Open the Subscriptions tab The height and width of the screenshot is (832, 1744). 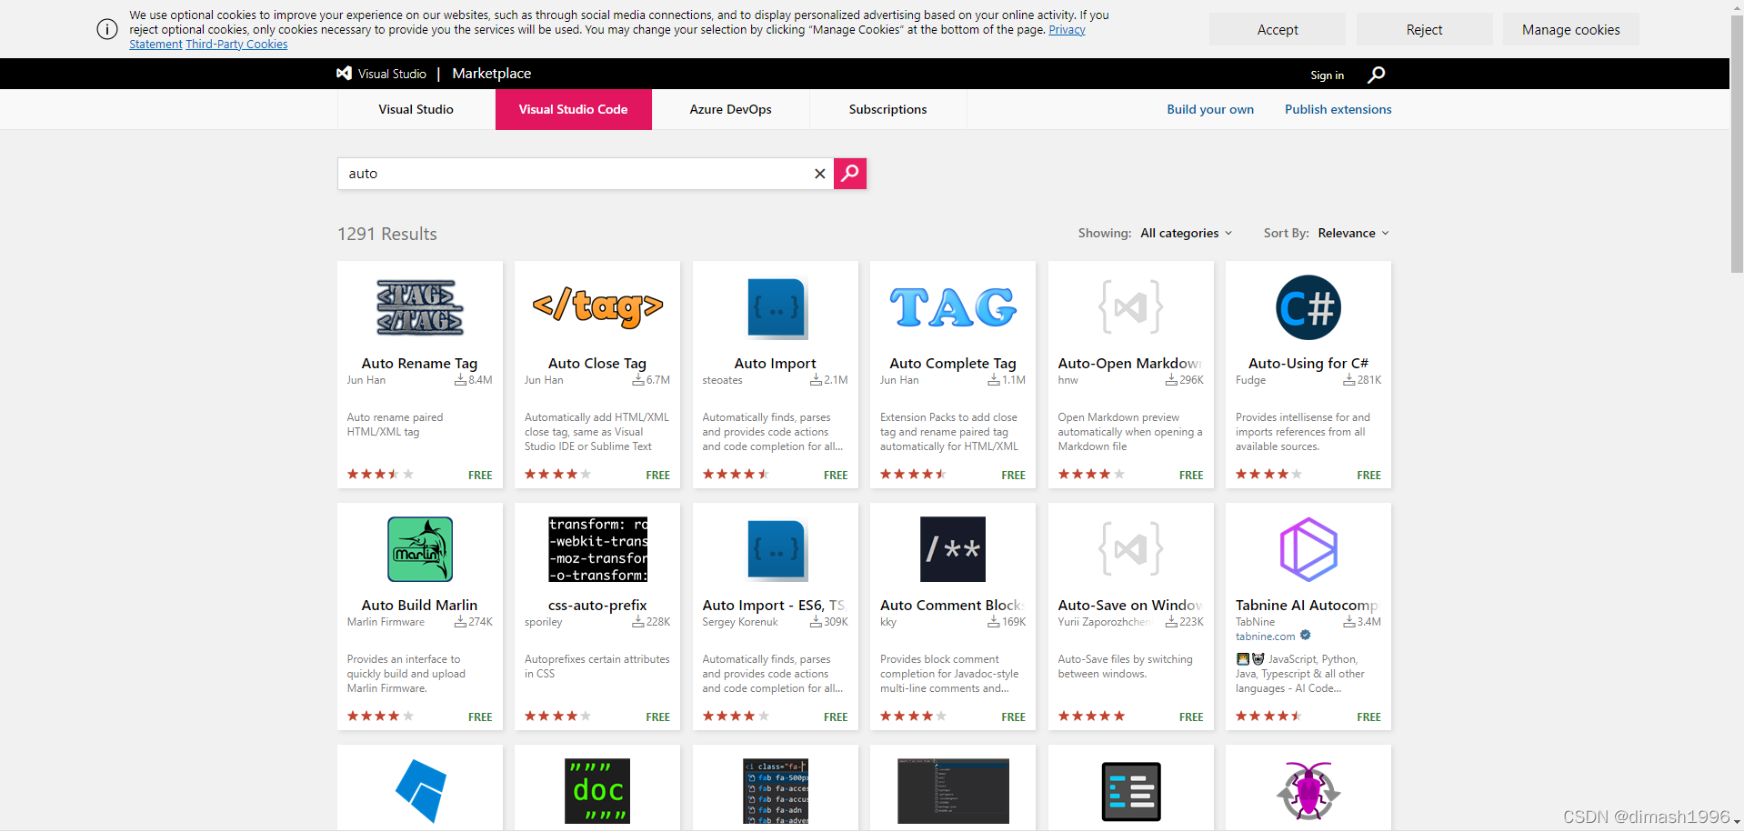tap(887, 109)
